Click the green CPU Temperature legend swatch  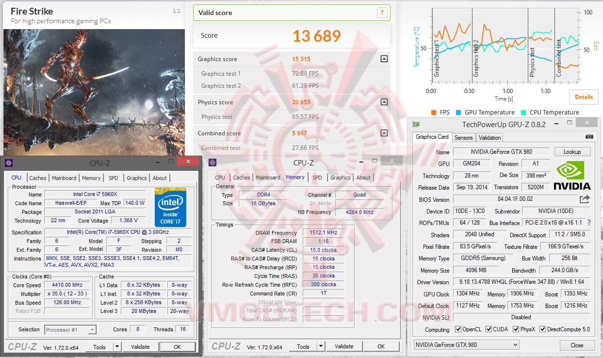coord(523,113)
